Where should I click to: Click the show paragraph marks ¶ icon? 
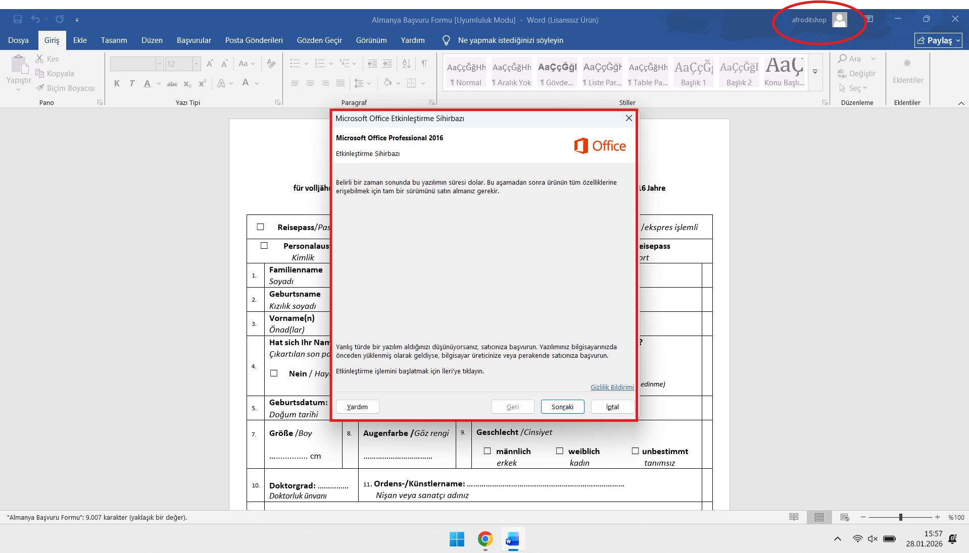click(x=424, y=64)
